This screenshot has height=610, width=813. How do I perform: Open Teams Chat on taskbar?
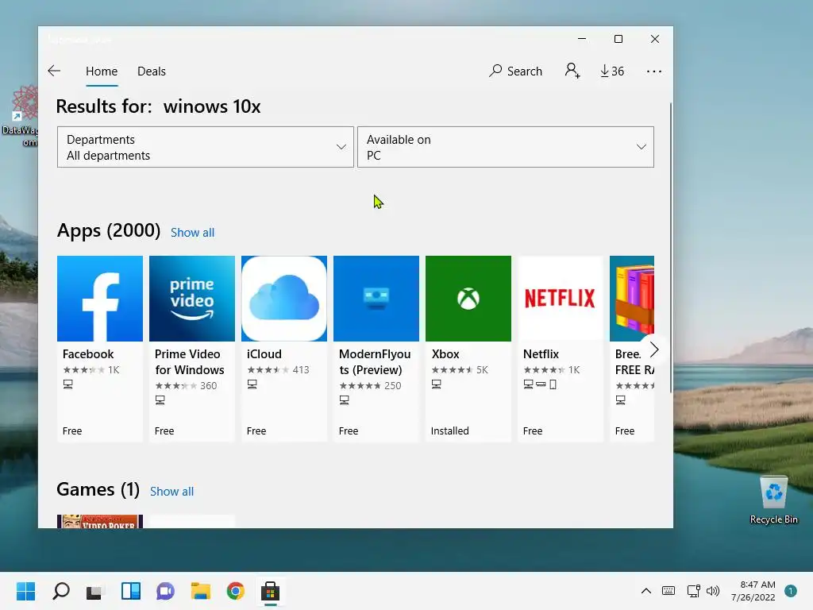(x=165, y=591)
